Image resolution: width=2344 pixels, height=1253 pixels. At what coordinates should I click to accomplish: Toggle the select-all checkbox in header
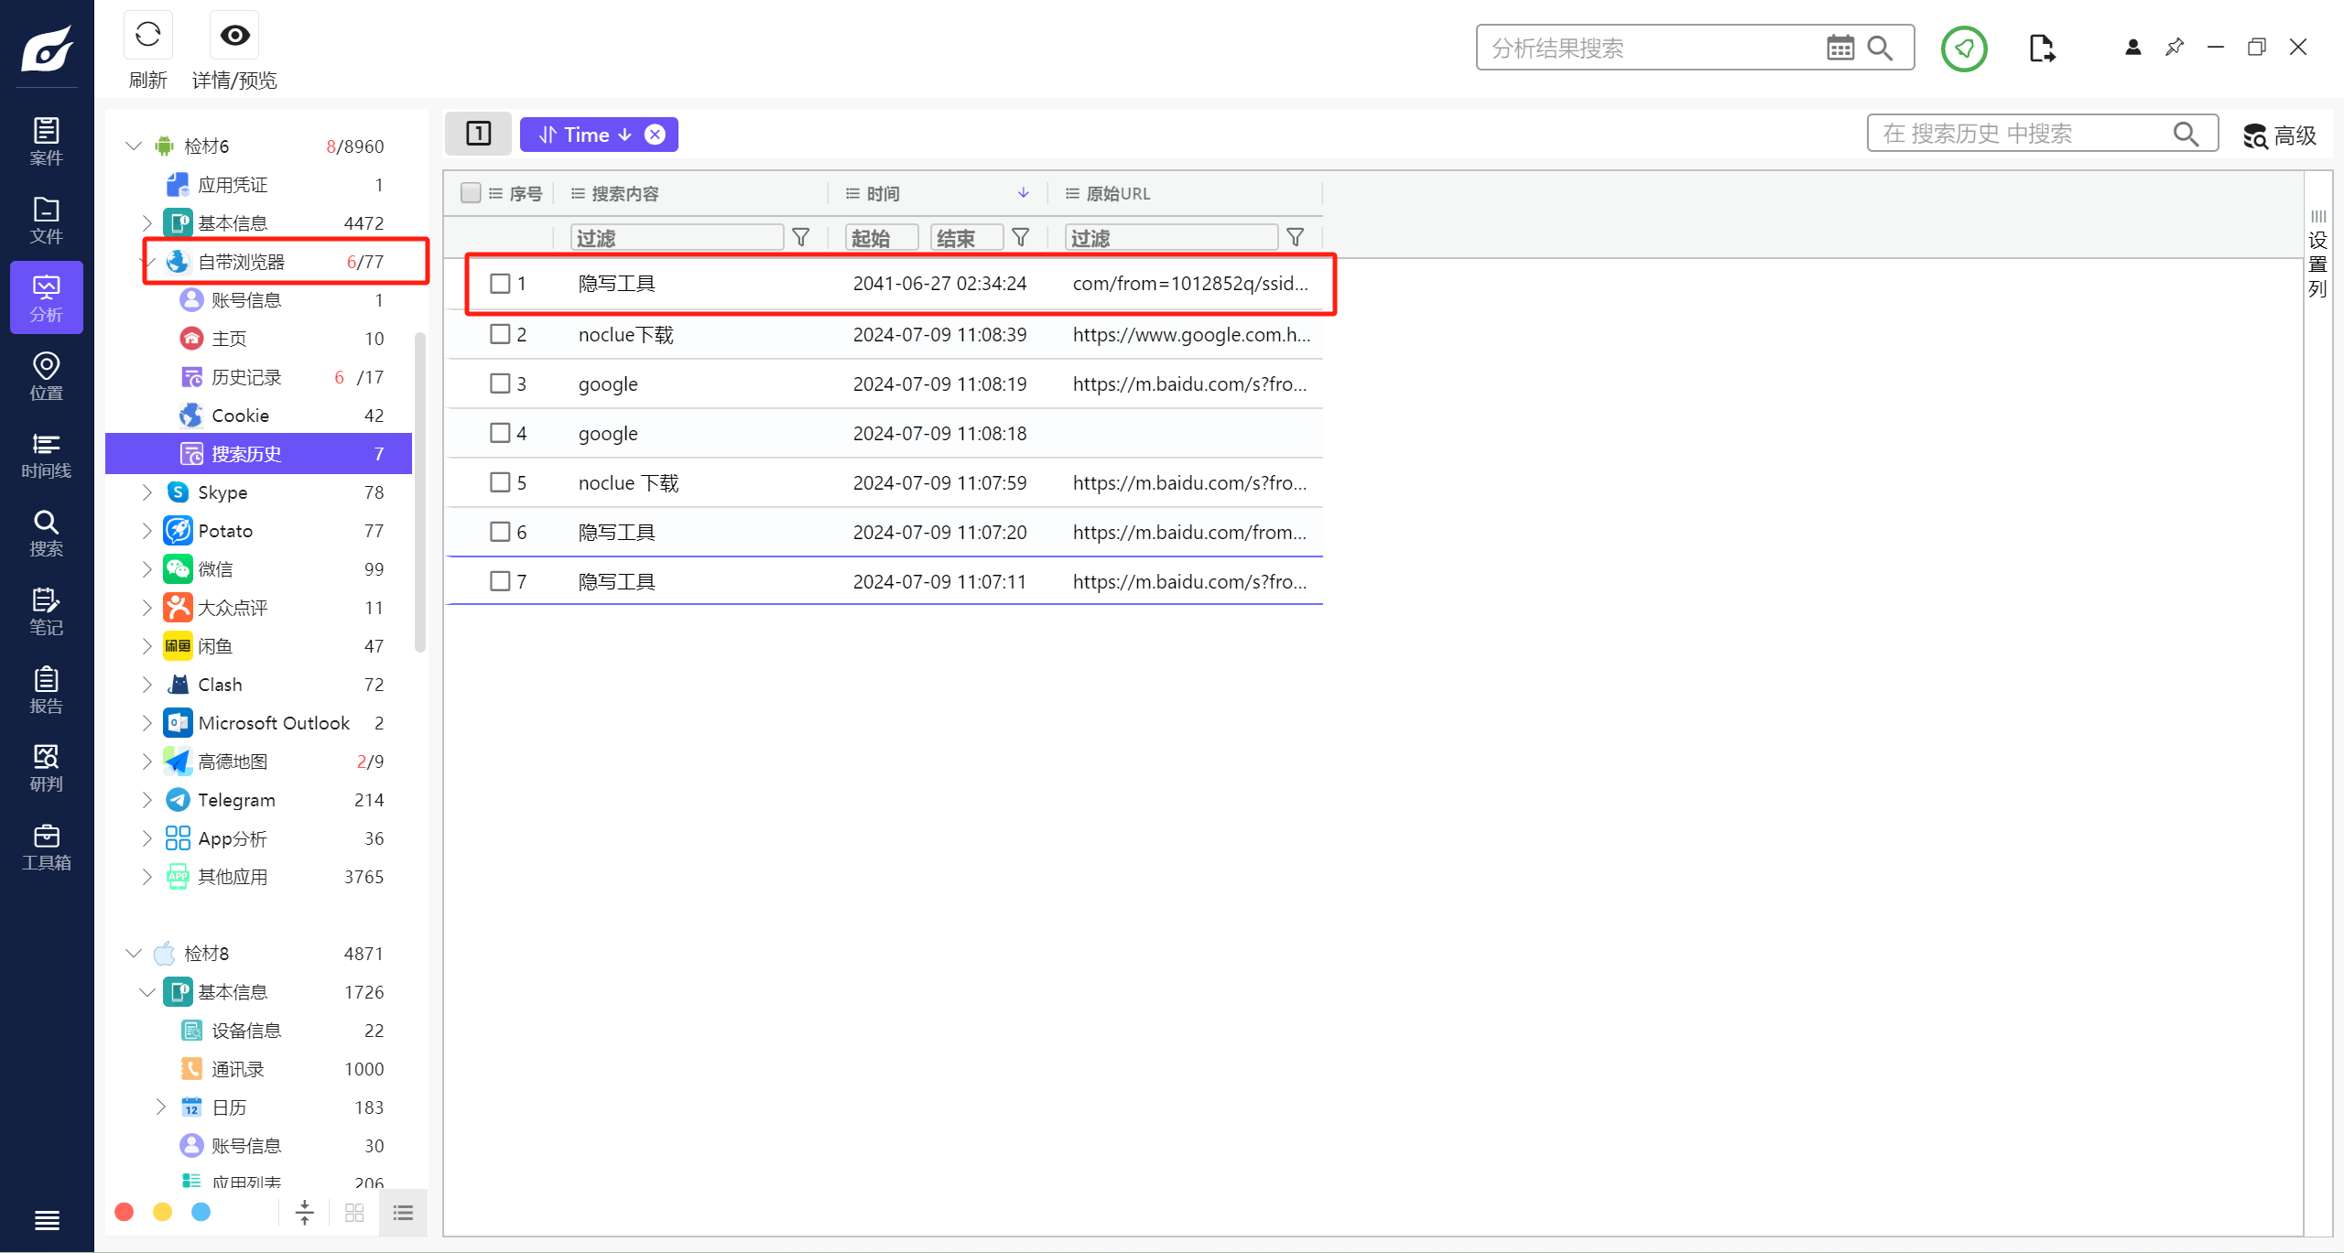[471, 193]
